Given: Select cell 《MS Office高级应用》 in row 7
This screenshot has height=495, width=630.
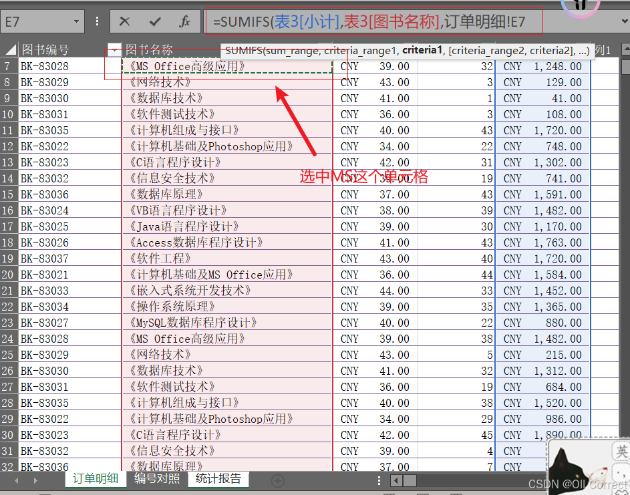Looking at the screenshot, I should [x=227, y=66].
